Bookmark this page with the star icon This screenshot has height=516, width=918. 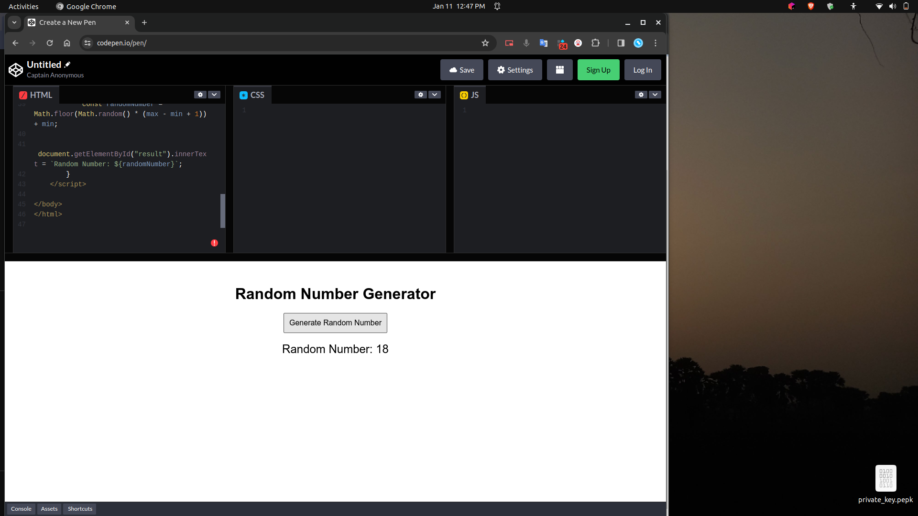485,43
